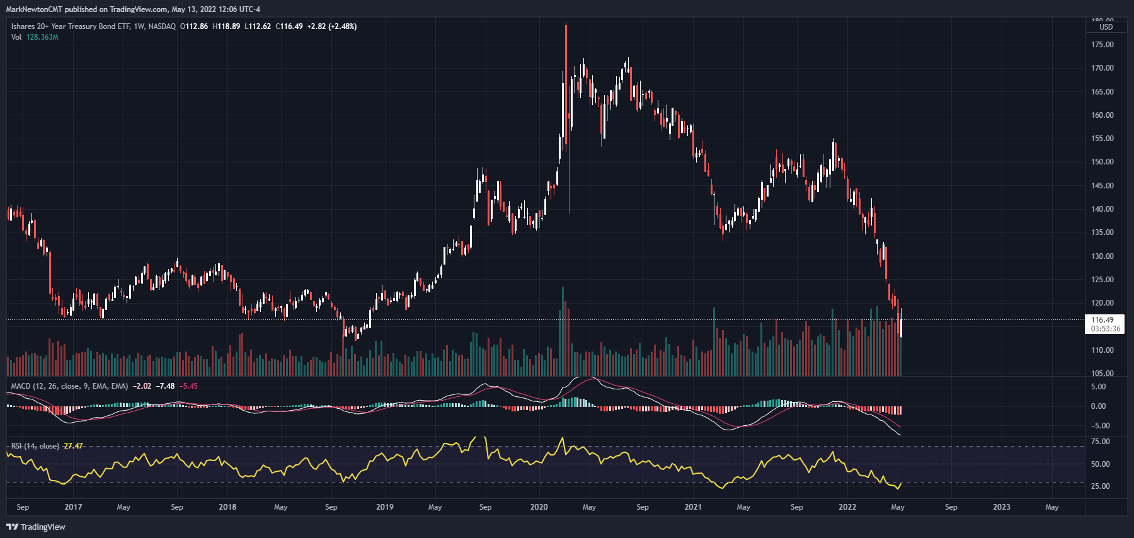The height and width of the screenshot is (538, 1134).
Task: Click the 116.49 current price label
Action: pyautogui.click(x=1102, y=320)
